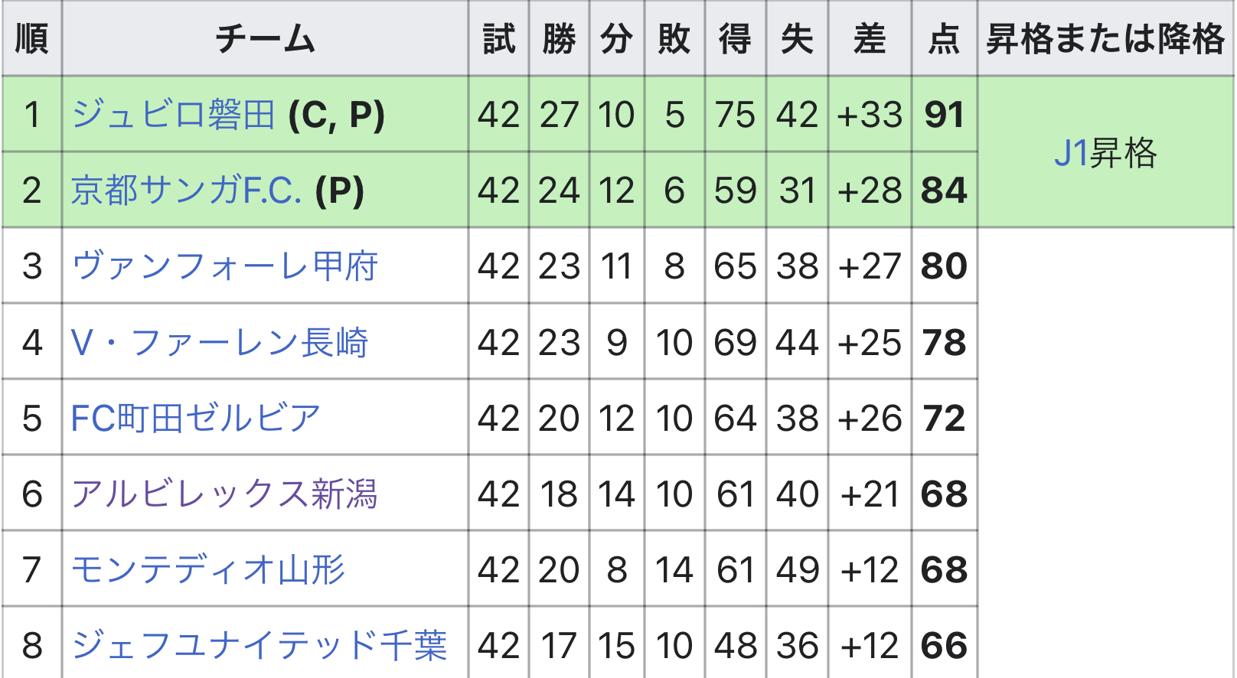Viewport: 1237px width, 678px height.
Task: Click the モンテディオ山形 link
Action: (208, 570)
